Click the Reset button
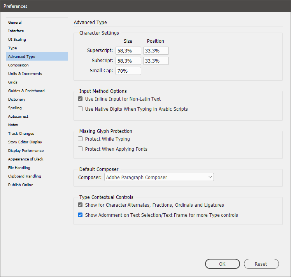The image size is (291, 277). coord(261,264)
